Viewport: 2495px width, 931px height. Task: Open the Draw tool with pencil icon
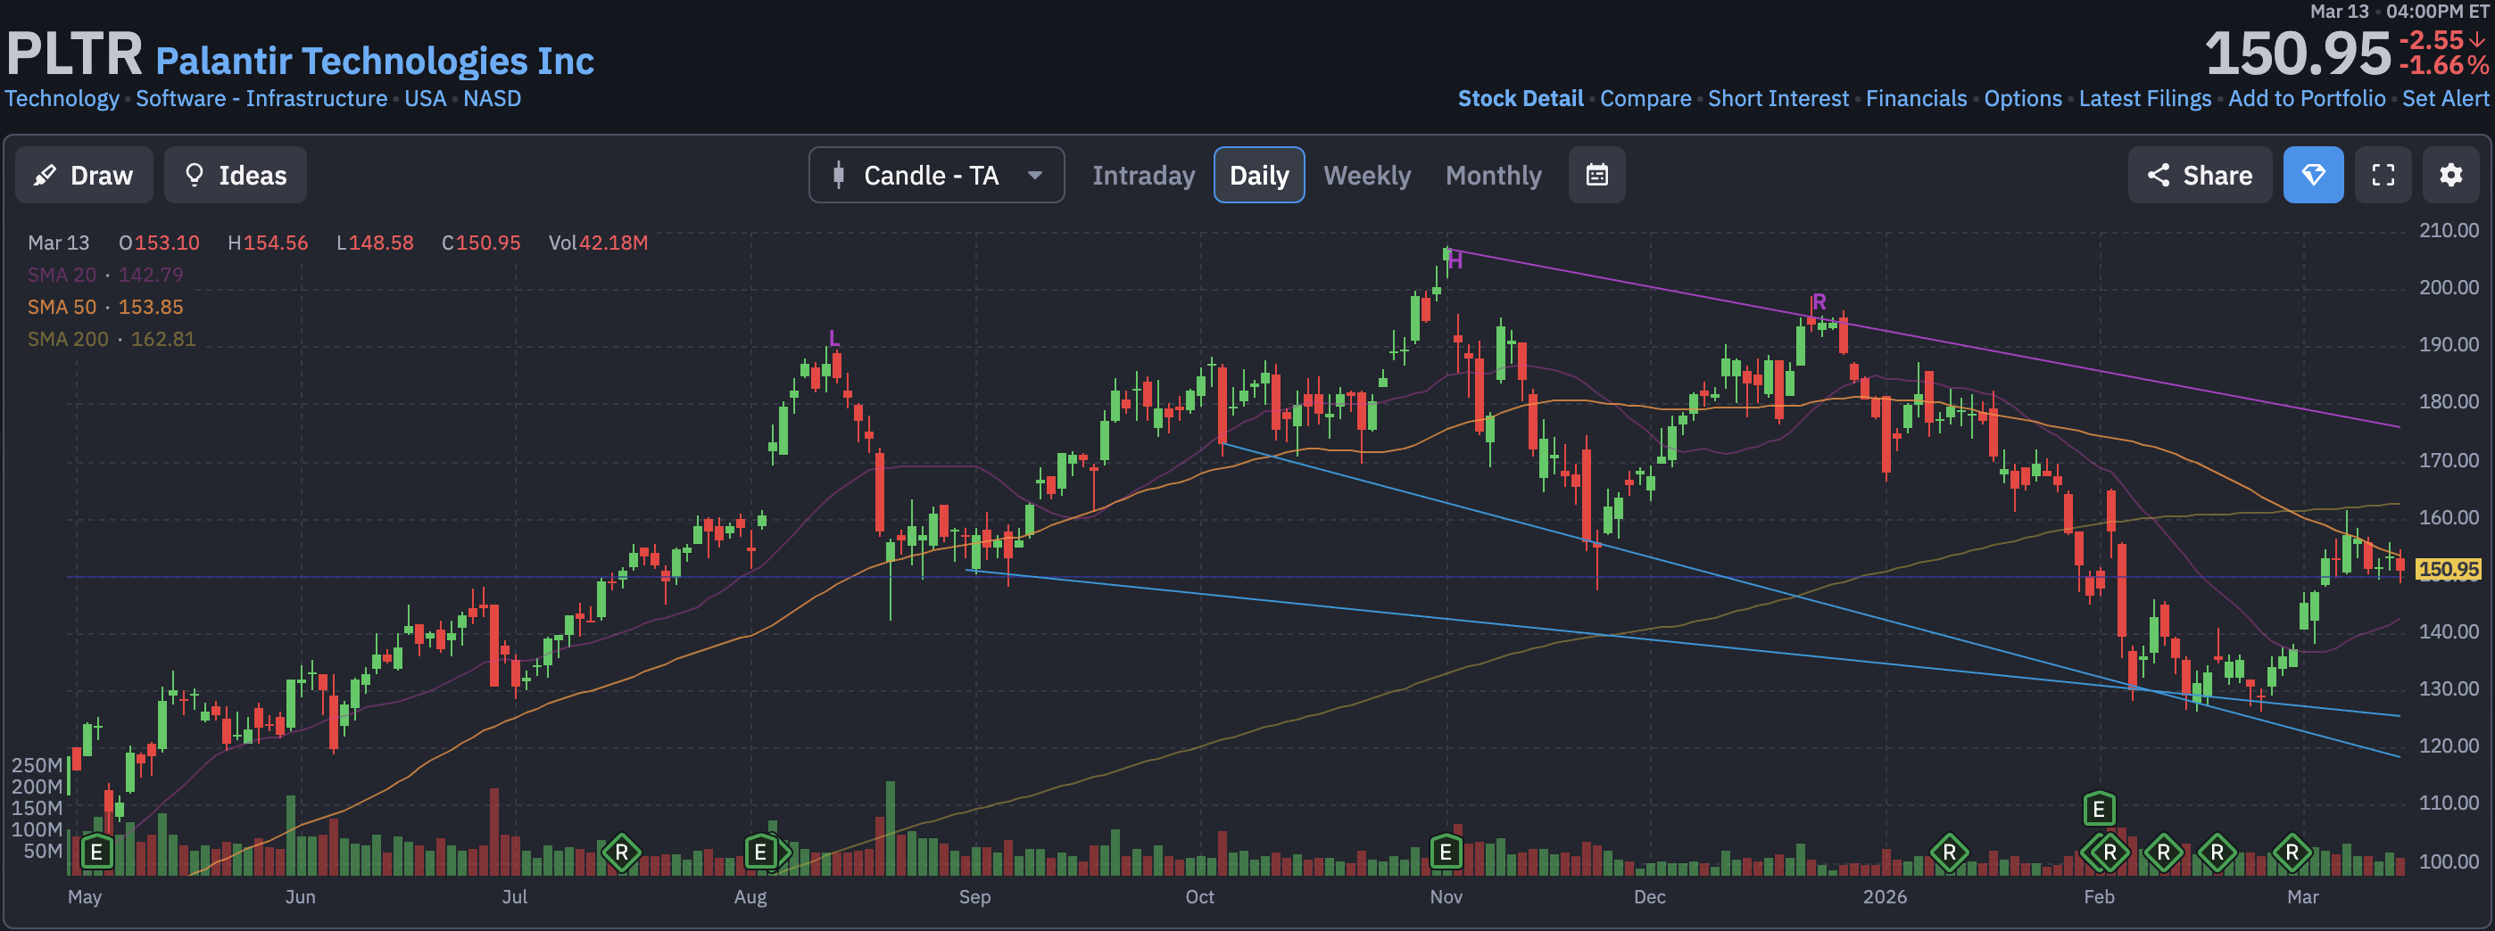[x=84, y=175]
